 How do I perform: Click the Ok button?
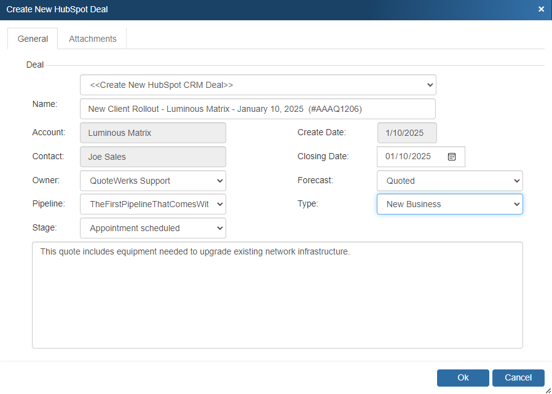(463, 377)
